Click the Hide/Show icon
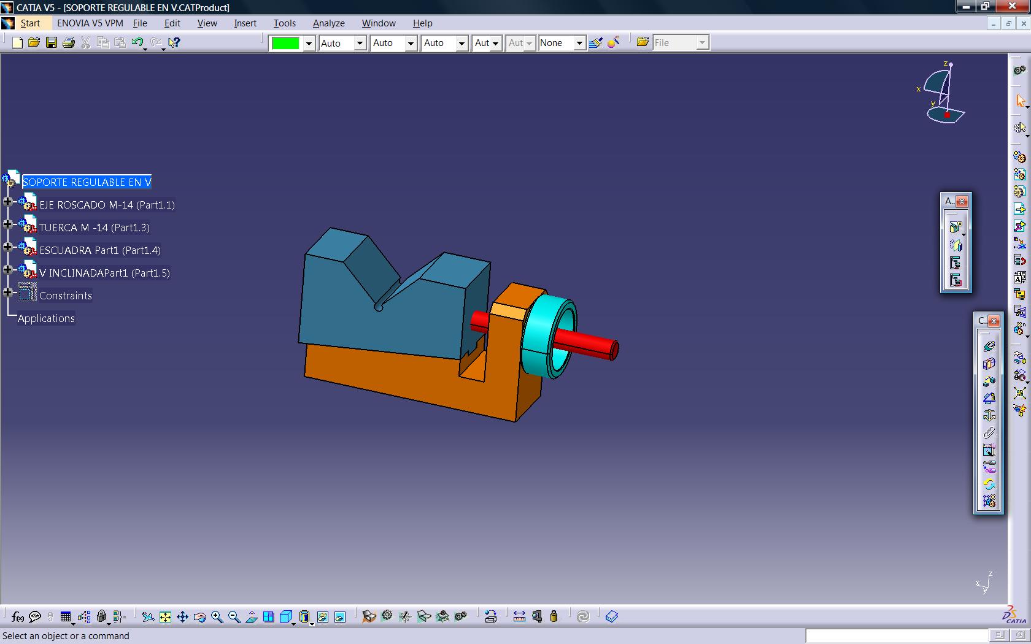1031x644 pixels. (x=323, y=616)
